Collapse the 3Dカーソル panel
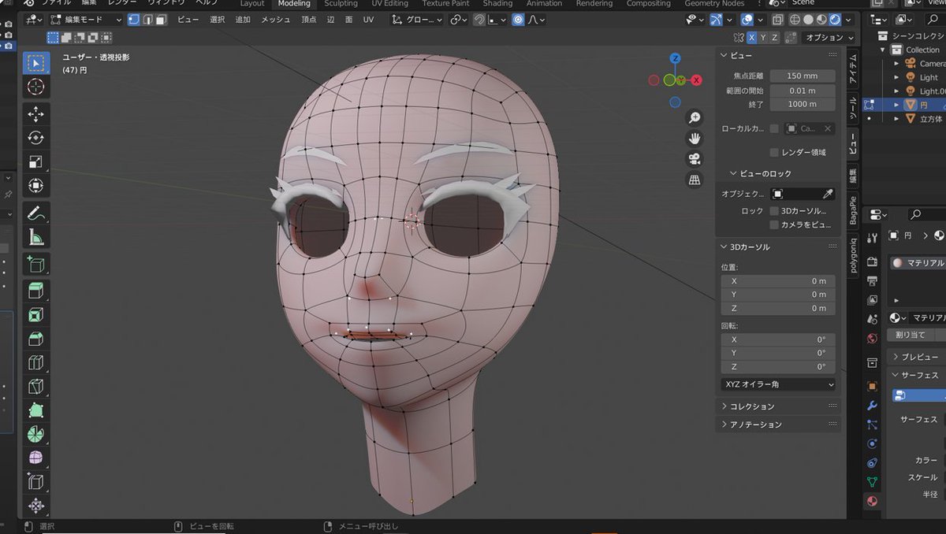Viewport: 946px width, 534px height. (x=725, y=247)
